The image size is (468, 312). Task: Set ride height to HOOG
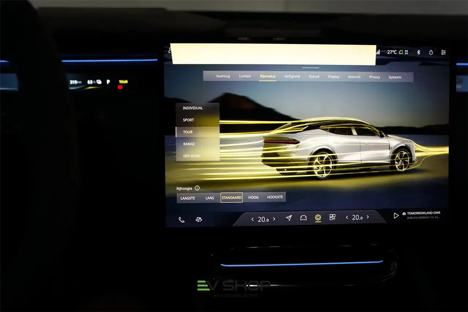253,197
